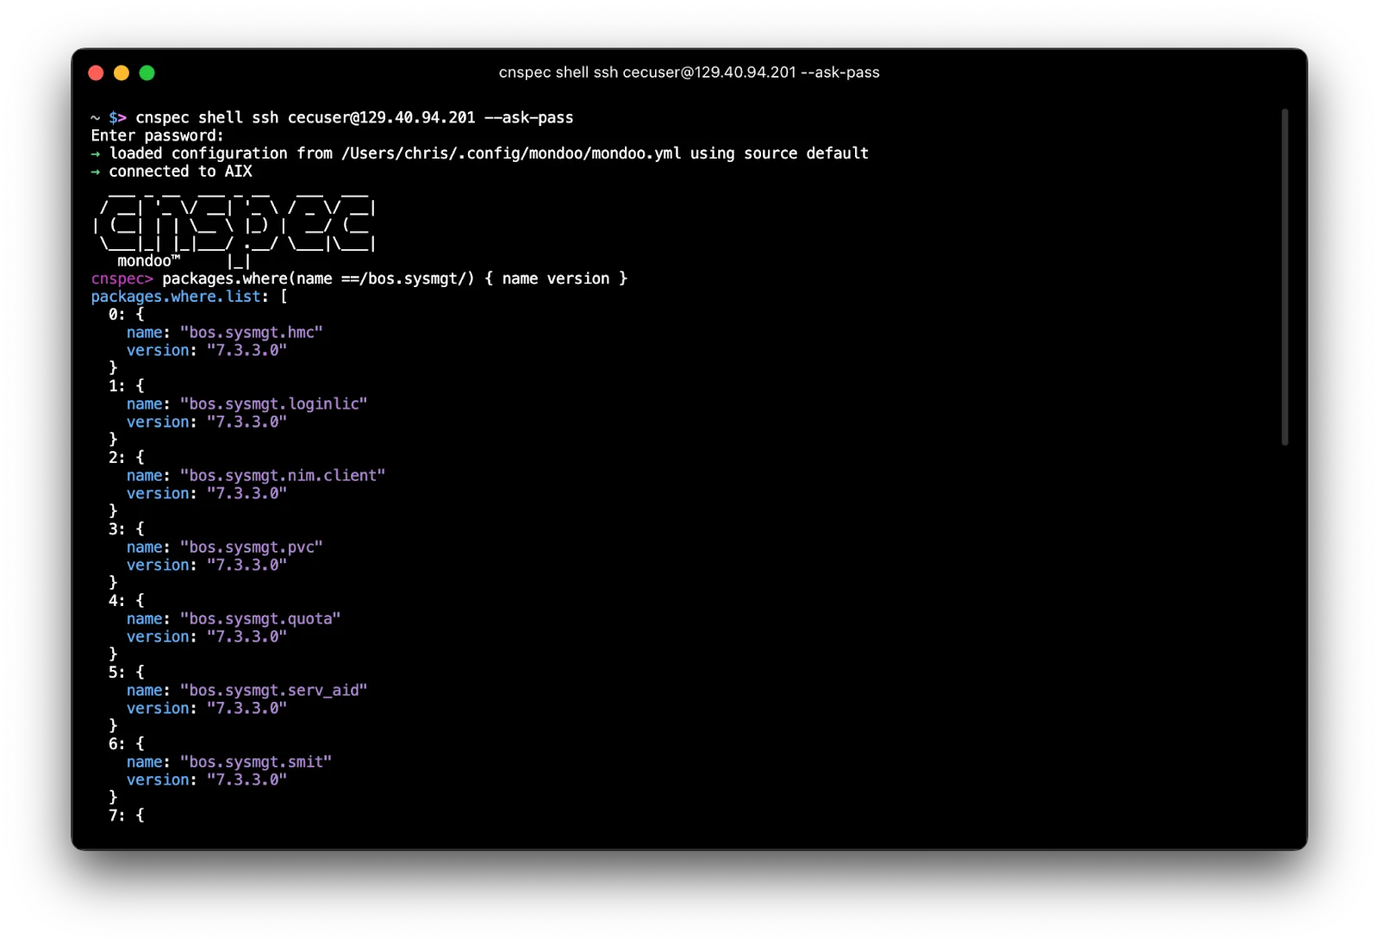Click the 'loaded configuration from' line
Viewport: 1379px width, 945px height.
pos(480,153)
